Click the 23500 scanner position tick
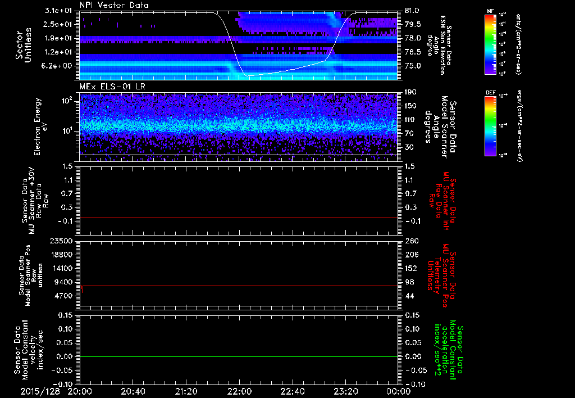Viewport: 575px width, 398px height. 62,241
